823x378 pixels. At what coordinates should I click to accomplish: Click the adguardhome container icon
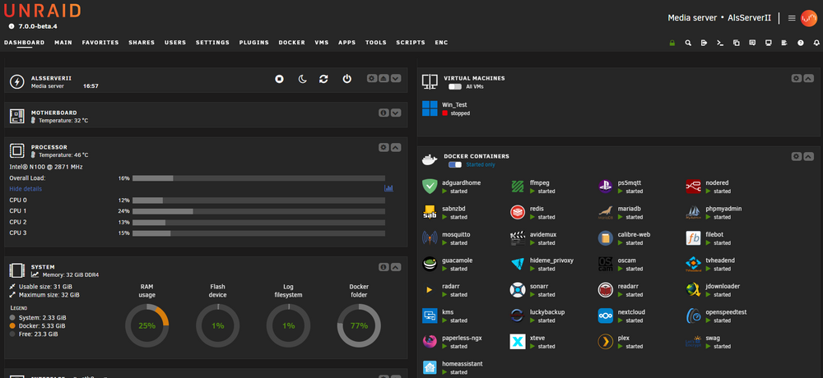click(430, 186)
